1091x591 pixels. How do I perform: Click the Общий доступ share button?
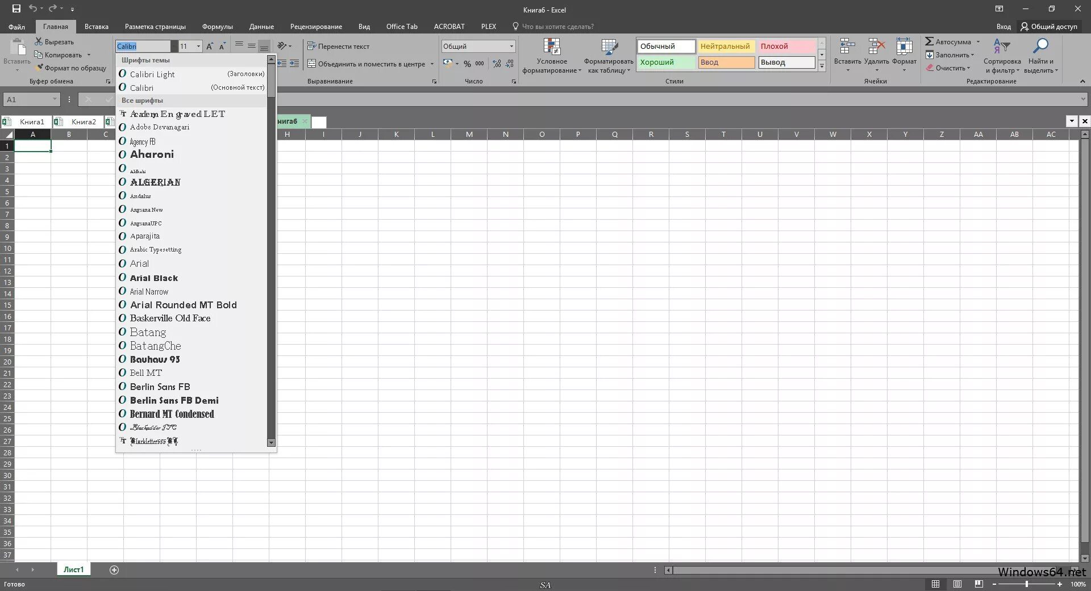tap(1048, 26)
